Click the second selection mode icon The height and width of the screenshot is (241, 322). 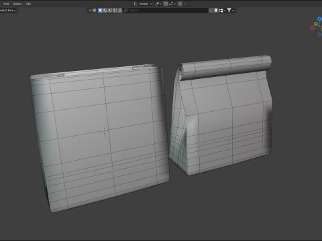105,10
